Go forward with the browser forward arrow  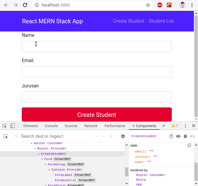pos(16,5)
